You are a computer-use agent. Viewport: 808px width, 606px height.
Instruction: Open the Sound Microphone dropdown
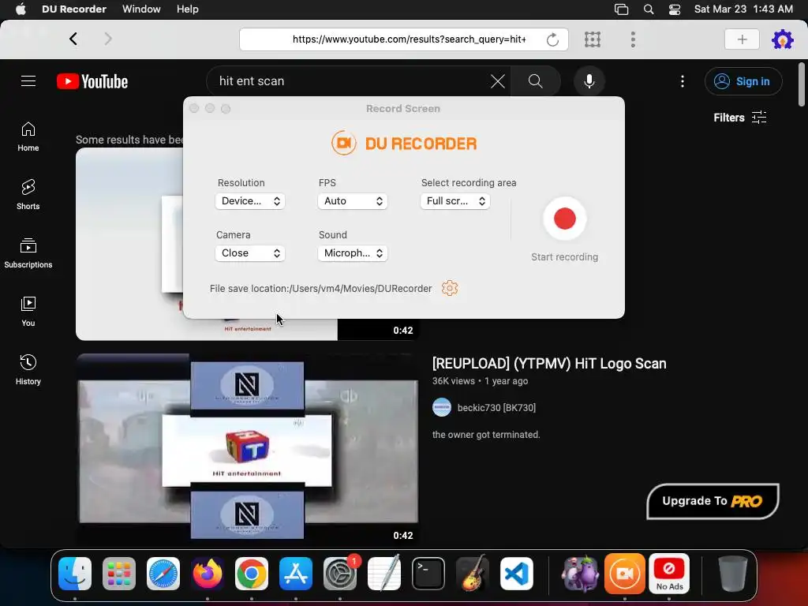tap(353, 253)
